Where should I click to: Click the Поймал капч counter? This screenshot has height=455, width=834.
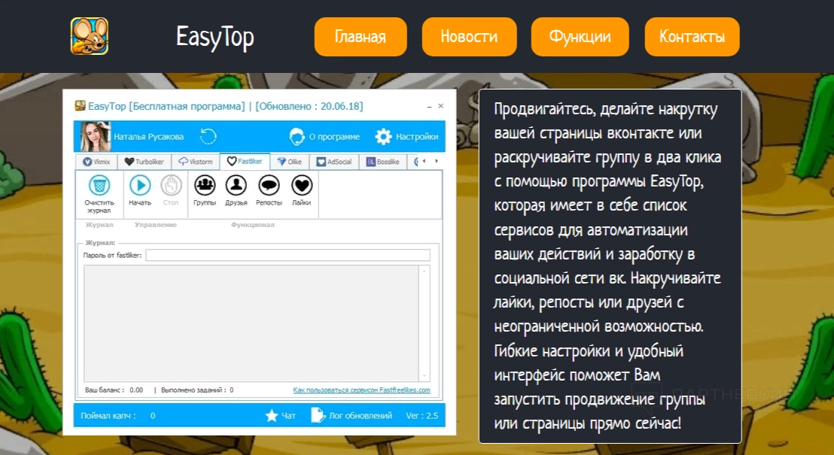tap(117, 416)
